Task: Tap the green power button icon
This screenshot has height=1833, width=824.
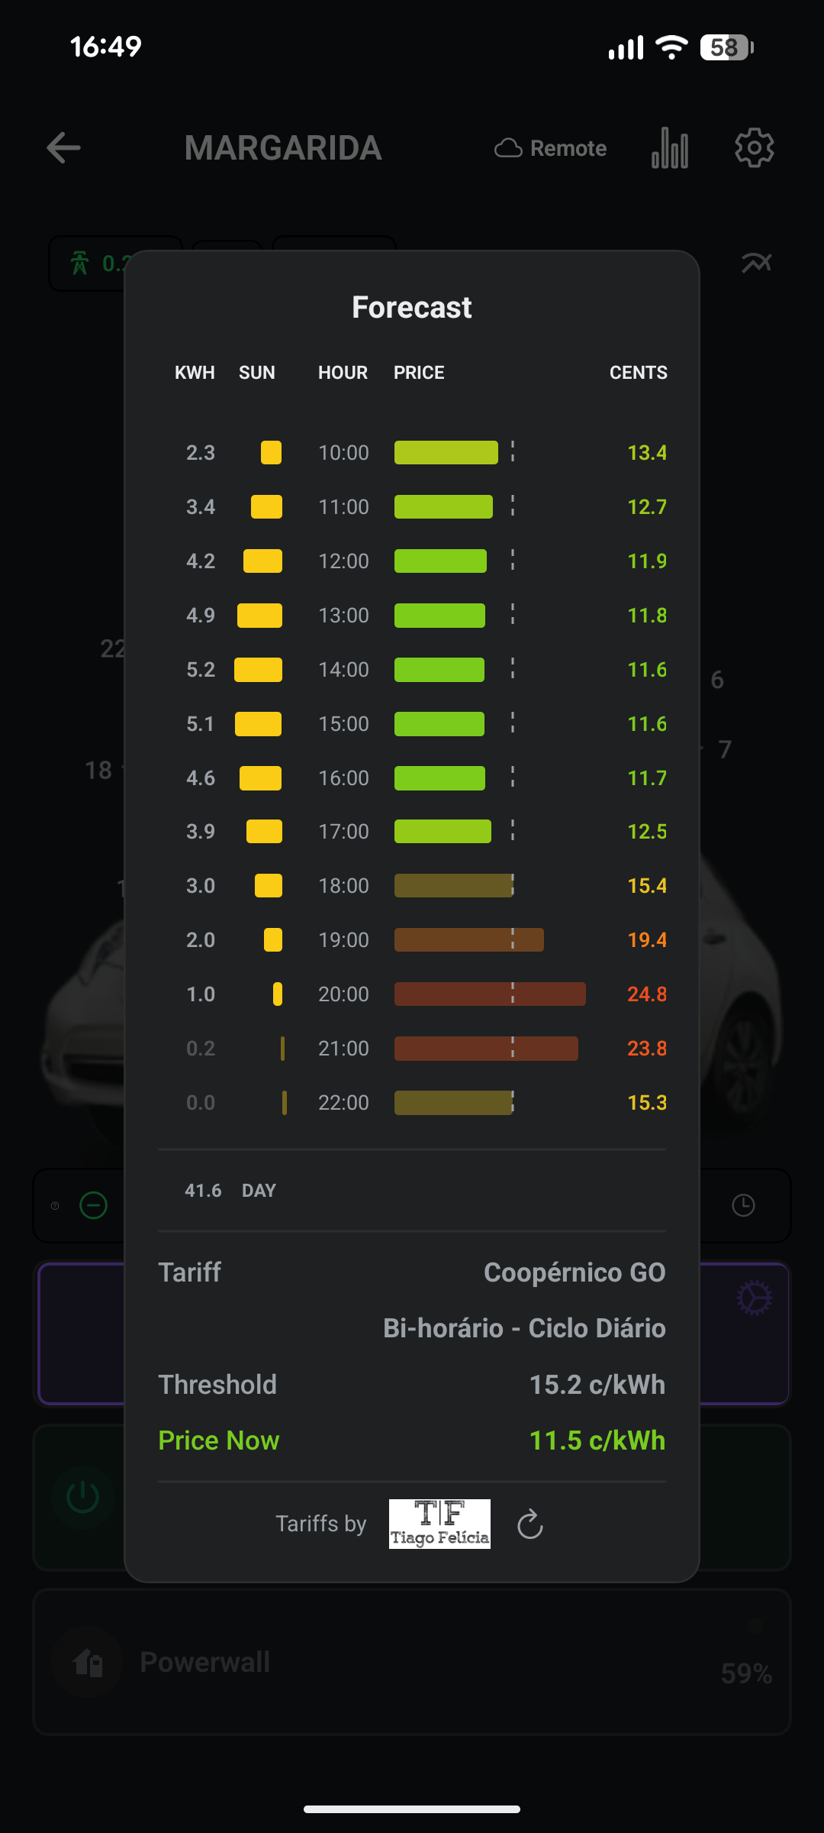Action: point(83,1497)
